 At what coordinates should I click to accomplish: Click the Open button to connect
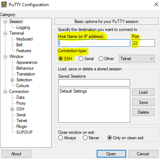tap(111, 154)
